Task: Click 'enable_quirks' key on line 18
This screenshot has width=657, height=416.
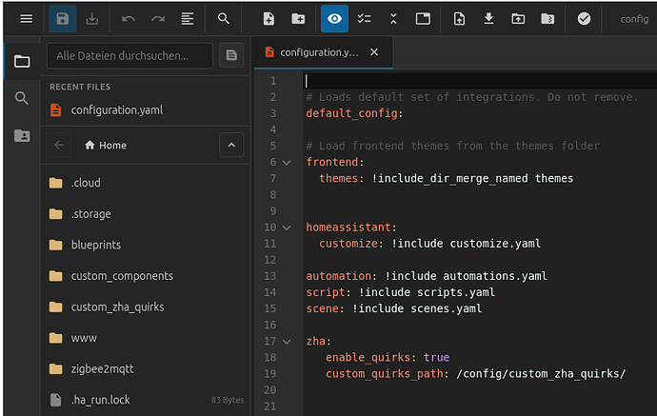Action: click(368, 357)
